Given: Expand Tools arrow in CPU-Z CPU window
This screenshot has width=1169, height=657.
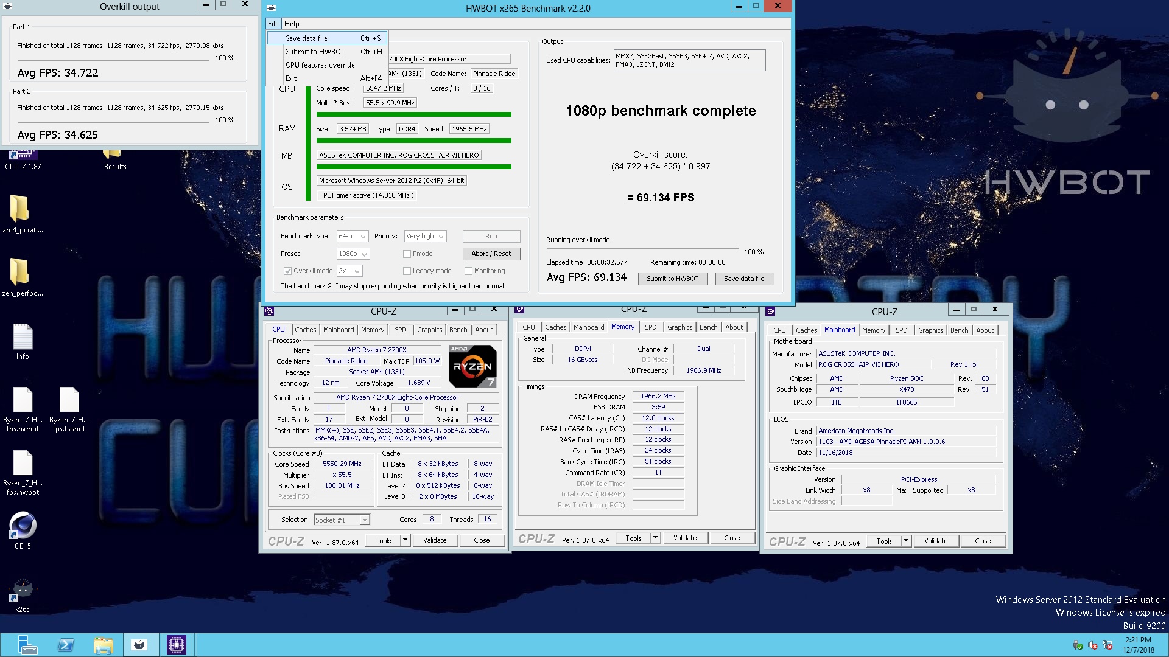Looking at the screenshot, I should coord(405,540).
